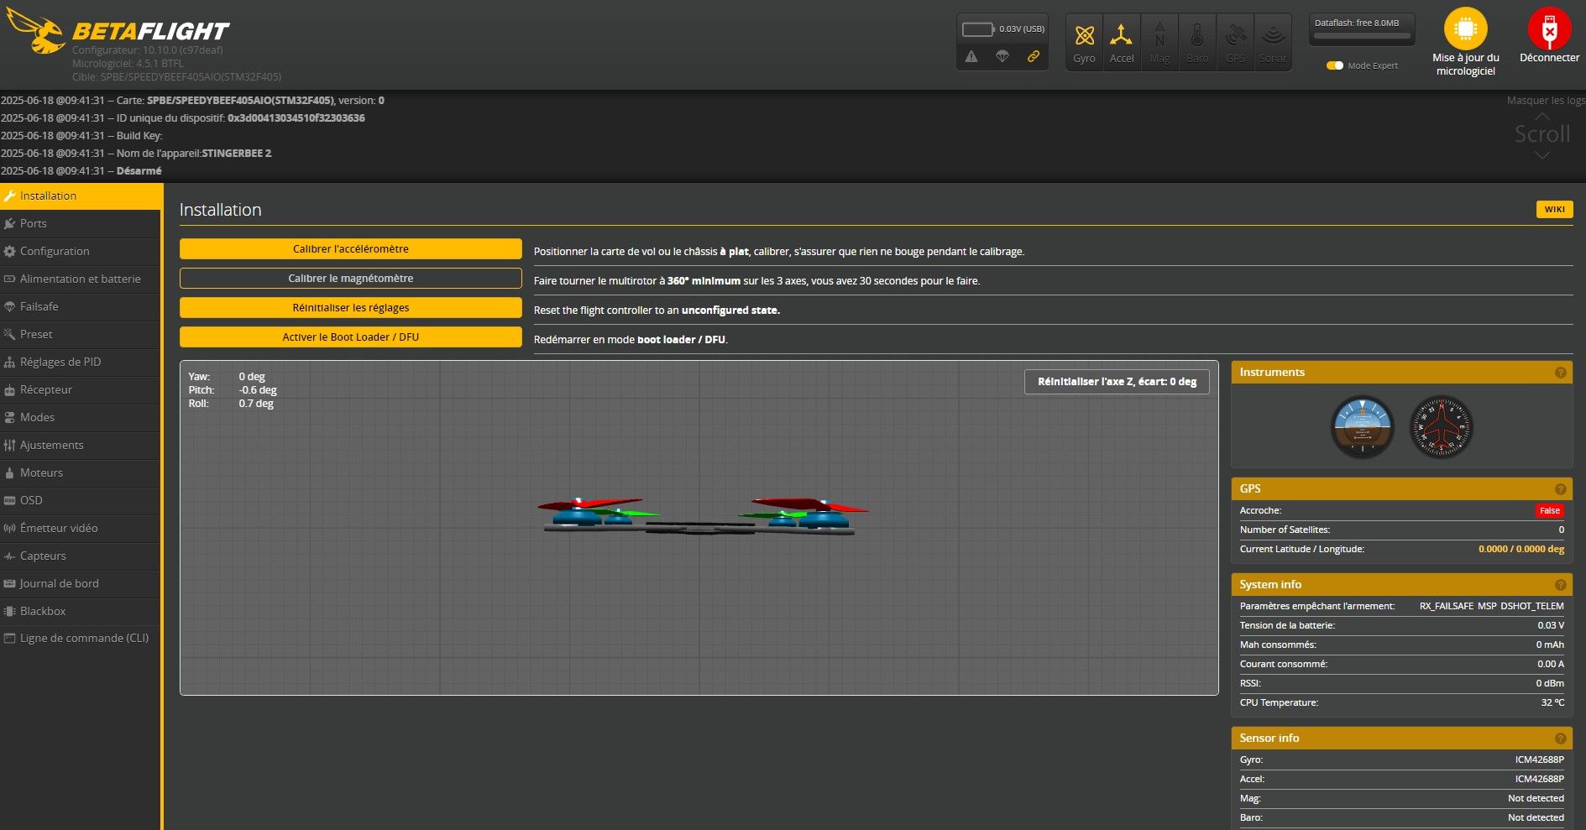Click the Accel sensor status icon
Image resolution: width=1586 pixels, height=830 pixels.
tap(1121, 36)
